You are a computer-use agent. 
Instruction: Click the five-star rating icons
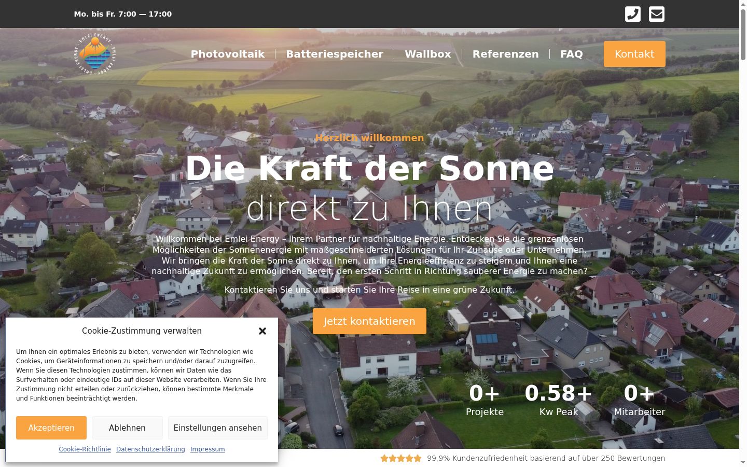(x=401, y=458)
